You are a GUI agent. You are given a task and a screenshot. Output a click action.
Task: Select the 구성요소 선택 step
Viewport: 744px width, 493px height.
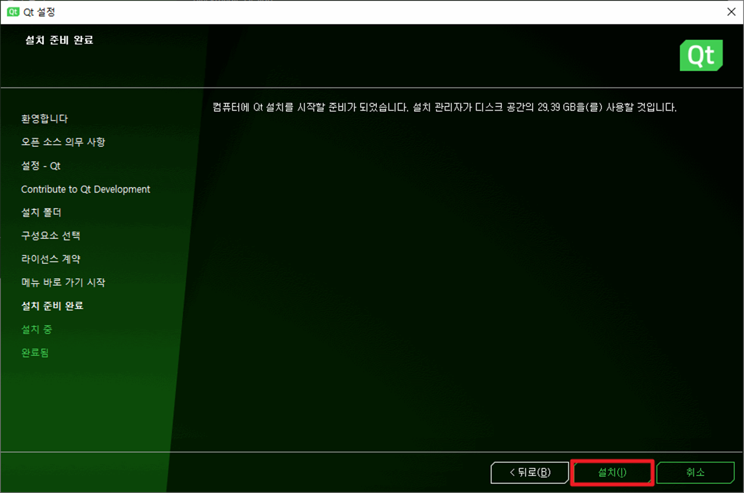coord(50,236)
